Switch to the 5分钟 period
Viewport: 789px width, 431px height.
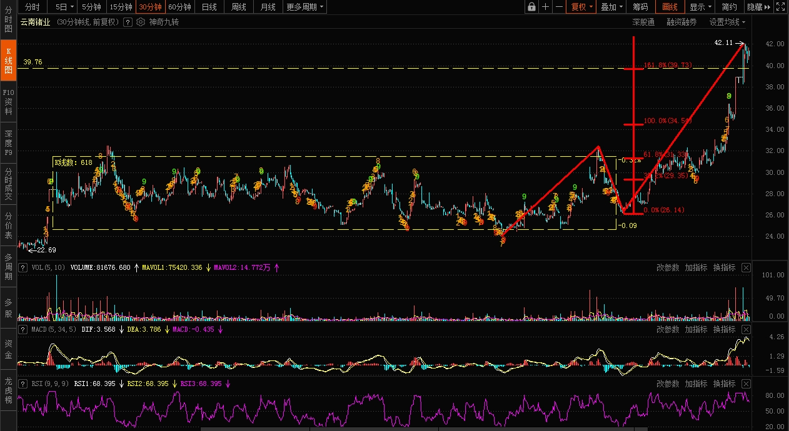(92, 7)
